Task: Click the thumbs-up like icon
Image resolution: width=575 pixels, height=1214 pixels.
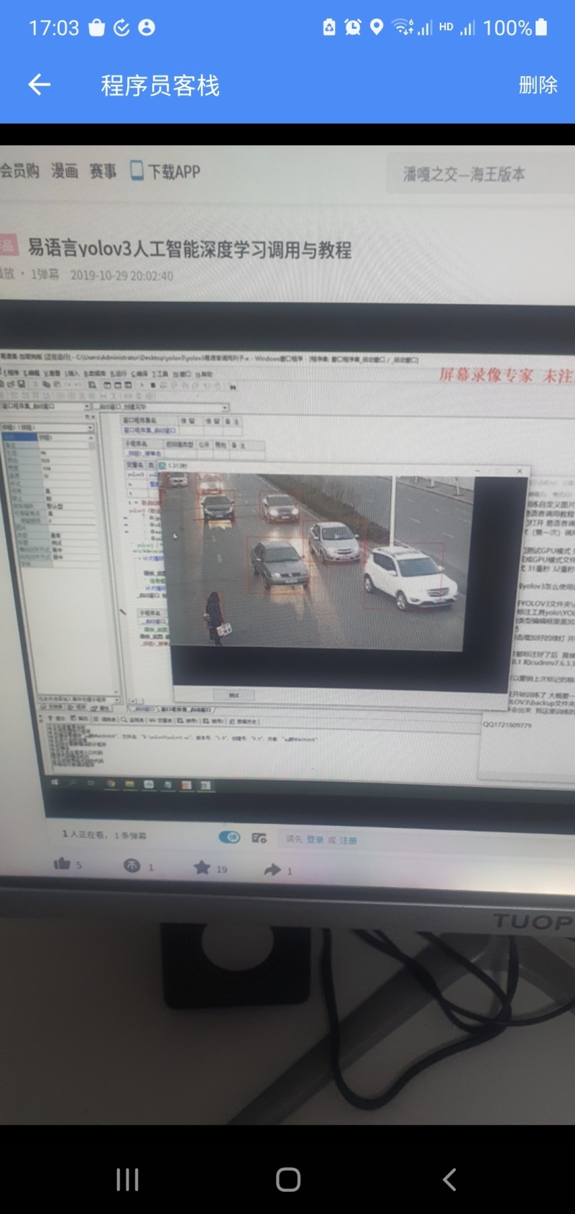Action: click(63, 863)
